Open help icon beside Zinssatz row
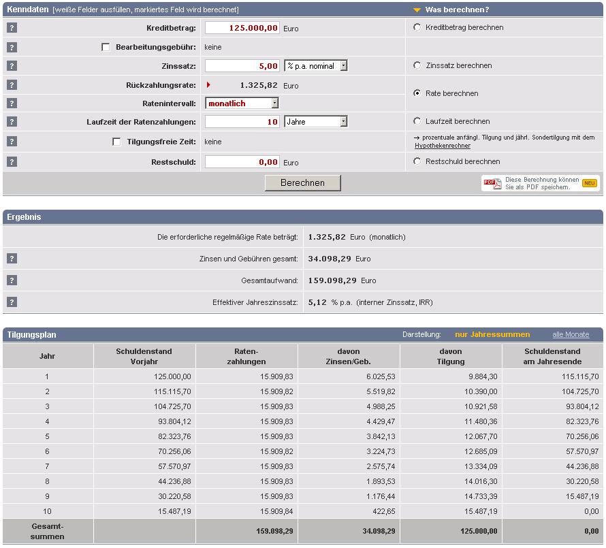This screenshot has height=548, width=606. [12, 66]
